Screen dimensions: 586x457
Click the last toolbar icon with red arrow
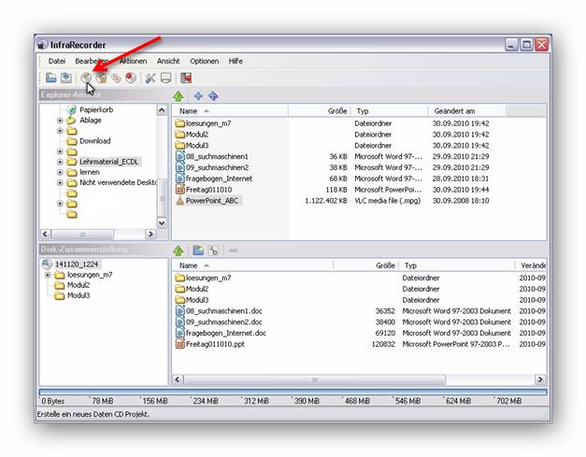186,78
